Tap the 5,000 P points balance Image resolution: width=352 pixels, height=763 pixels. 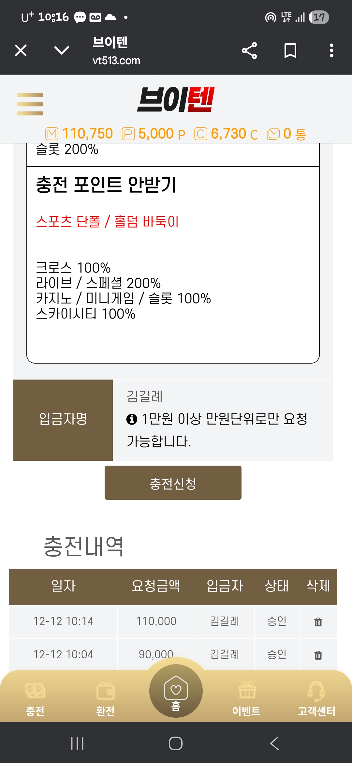click(154, 134)
